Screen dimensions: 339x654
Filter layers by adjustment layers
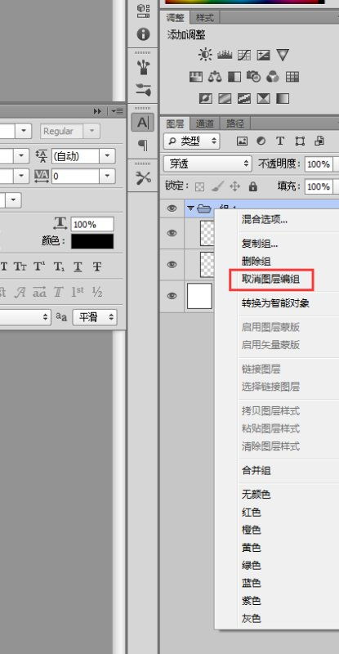click(261, 141)
